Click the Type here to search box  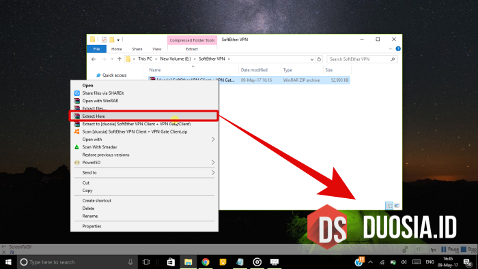tap(76, 262)
